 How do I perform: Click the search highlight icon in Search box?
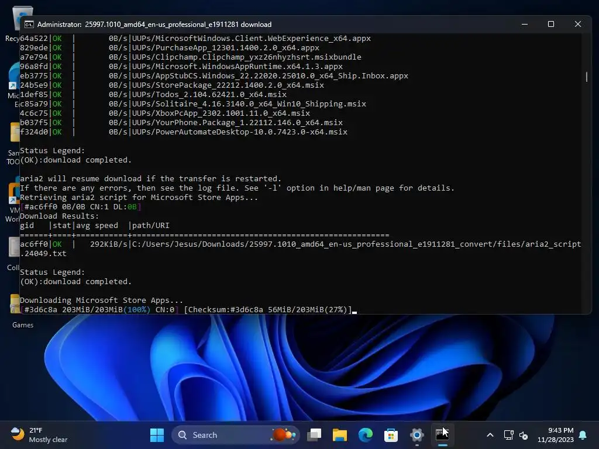tap(284, 435)
